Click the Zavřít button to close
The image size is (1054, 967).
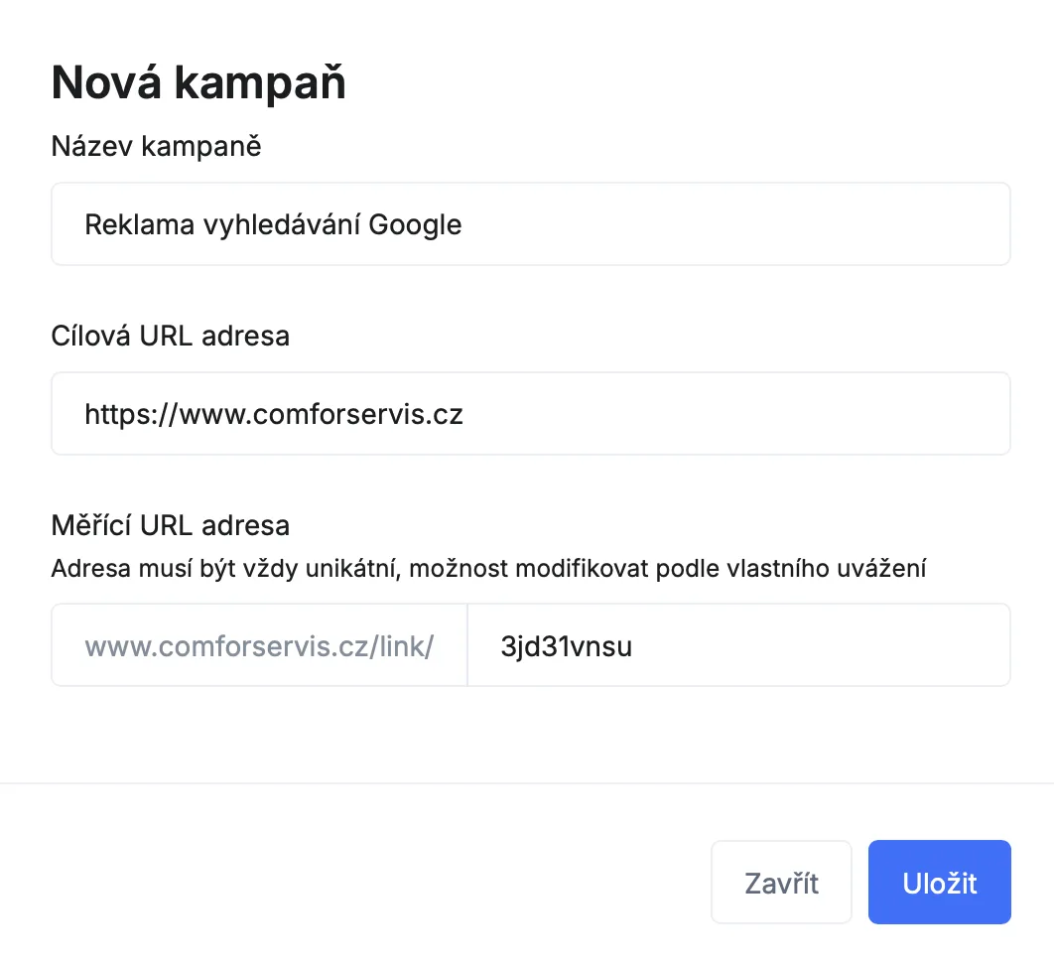pos(781,882)
